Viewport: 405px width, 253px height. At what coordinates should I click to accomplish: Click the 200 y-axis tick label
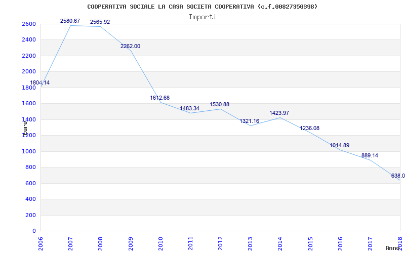(30, 215)
